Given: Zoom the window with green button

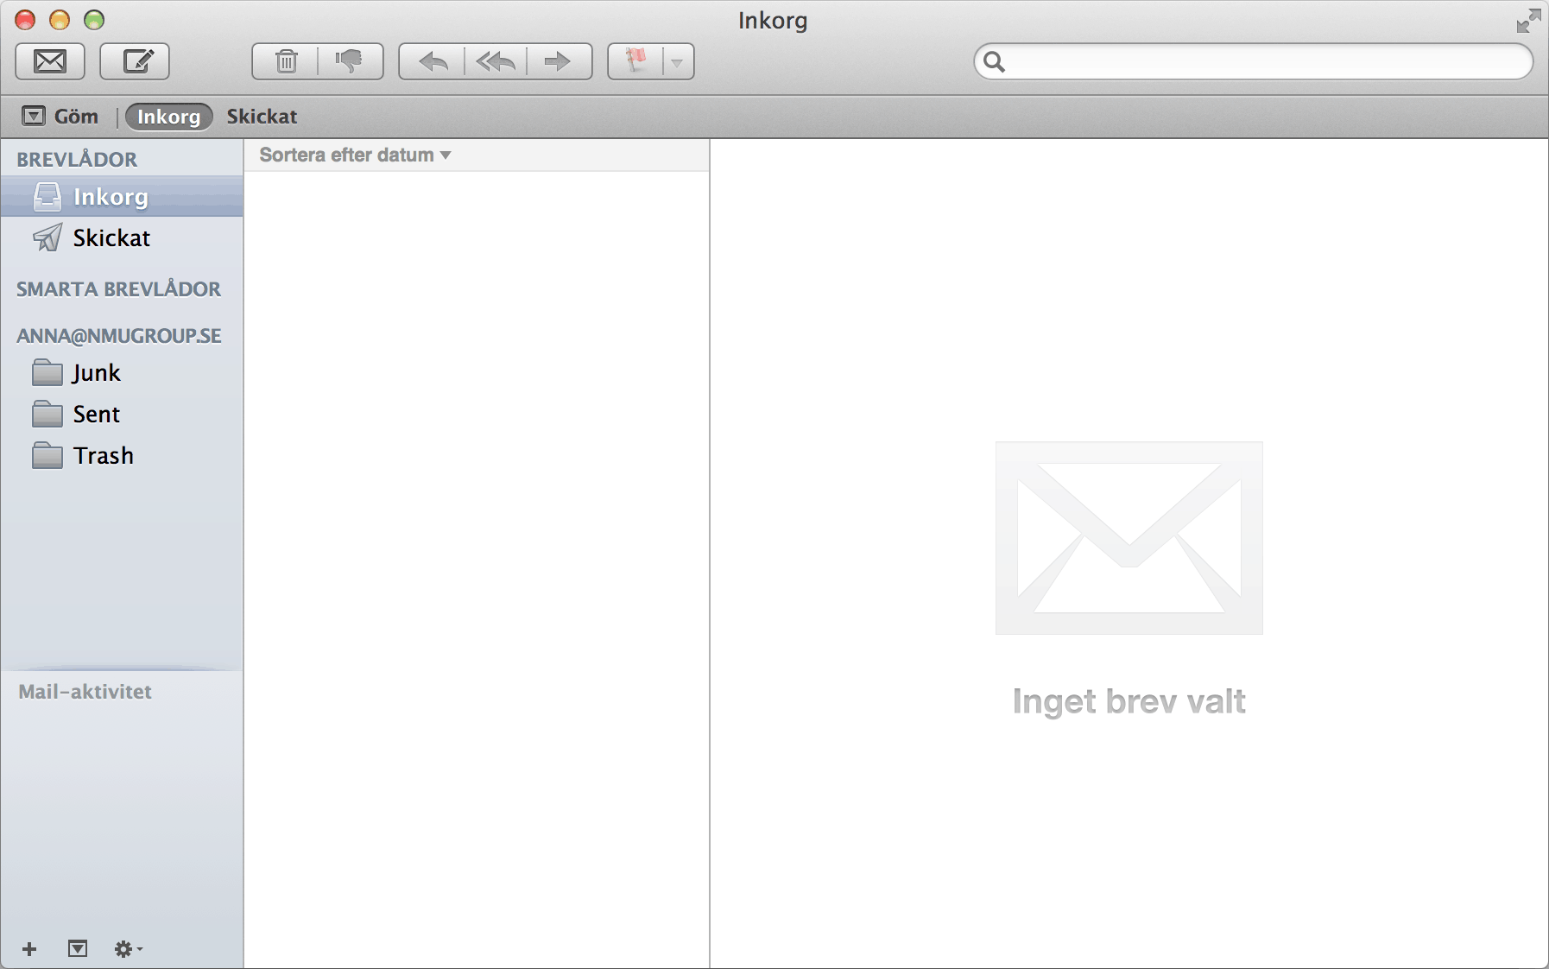Looking at the screenshot, I should [x=94, y=20].
